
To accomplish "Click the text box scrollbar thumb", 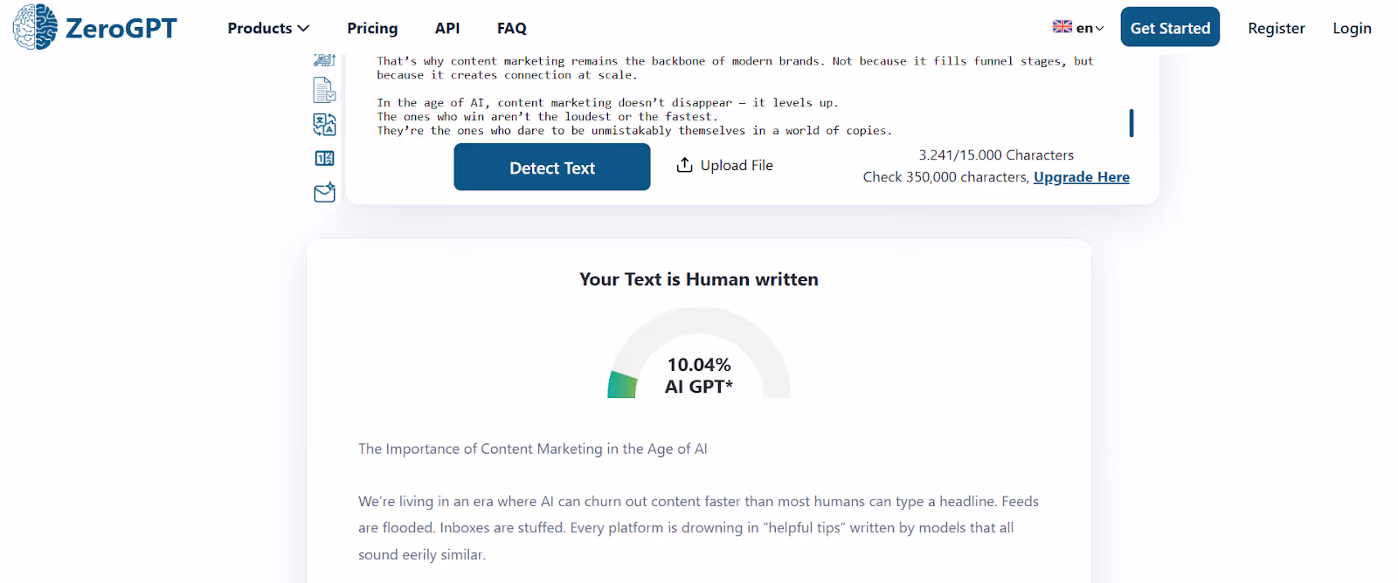I will click(1132, 123).
